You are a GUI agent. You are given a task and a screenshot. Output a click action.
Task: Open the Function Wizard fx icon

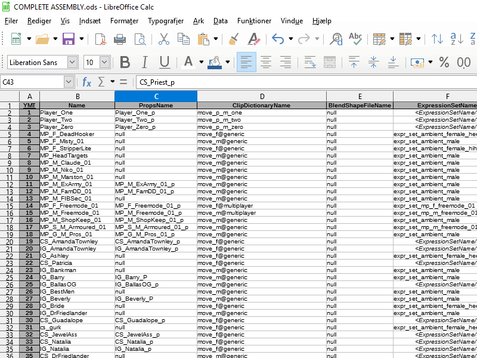pos(86,82)
